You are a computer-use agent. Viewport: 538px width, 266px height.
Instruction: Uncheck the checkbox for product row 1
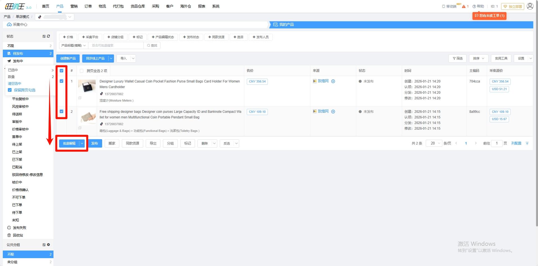coord(61,81)
